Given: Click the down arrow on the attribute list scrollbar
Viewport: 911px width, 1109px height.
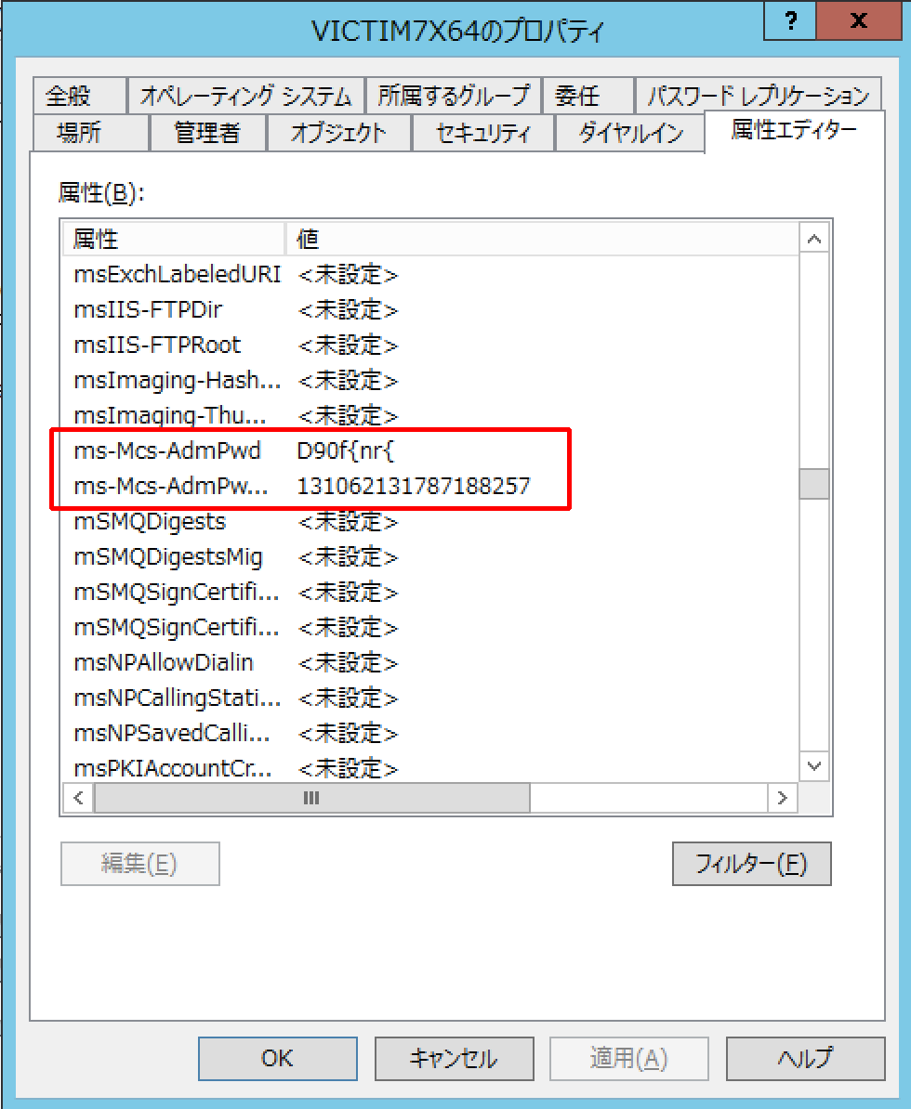Looking at the screenshot, I should pos(814,765).
